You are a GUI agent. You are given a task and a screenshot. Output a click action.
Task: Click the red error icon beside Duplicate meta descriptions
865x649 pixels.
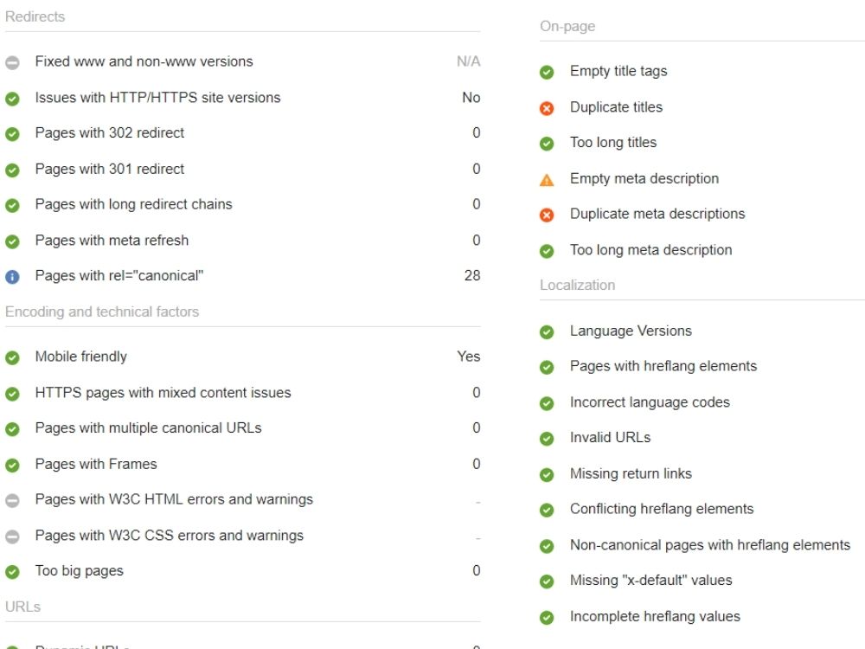(x=547, y=215)
